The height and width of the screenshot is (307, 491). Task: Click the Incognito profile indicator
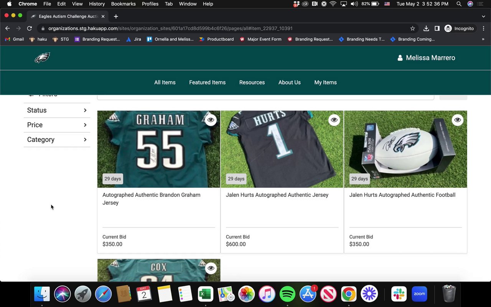point(459,28)
